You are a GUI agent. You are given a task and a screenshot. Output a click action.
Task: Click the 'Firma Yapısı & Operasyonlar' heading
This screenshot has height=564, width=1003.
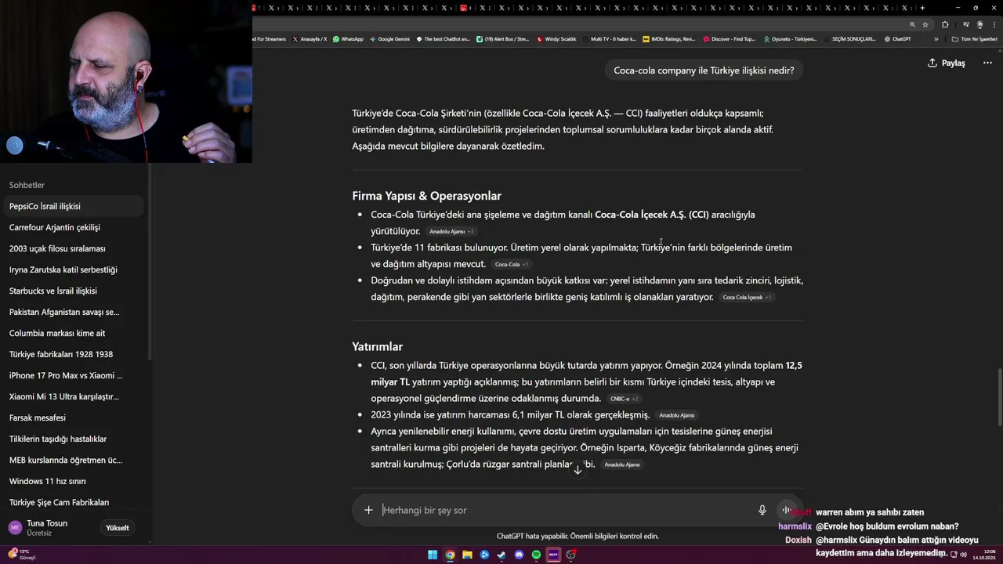(426, 196)
